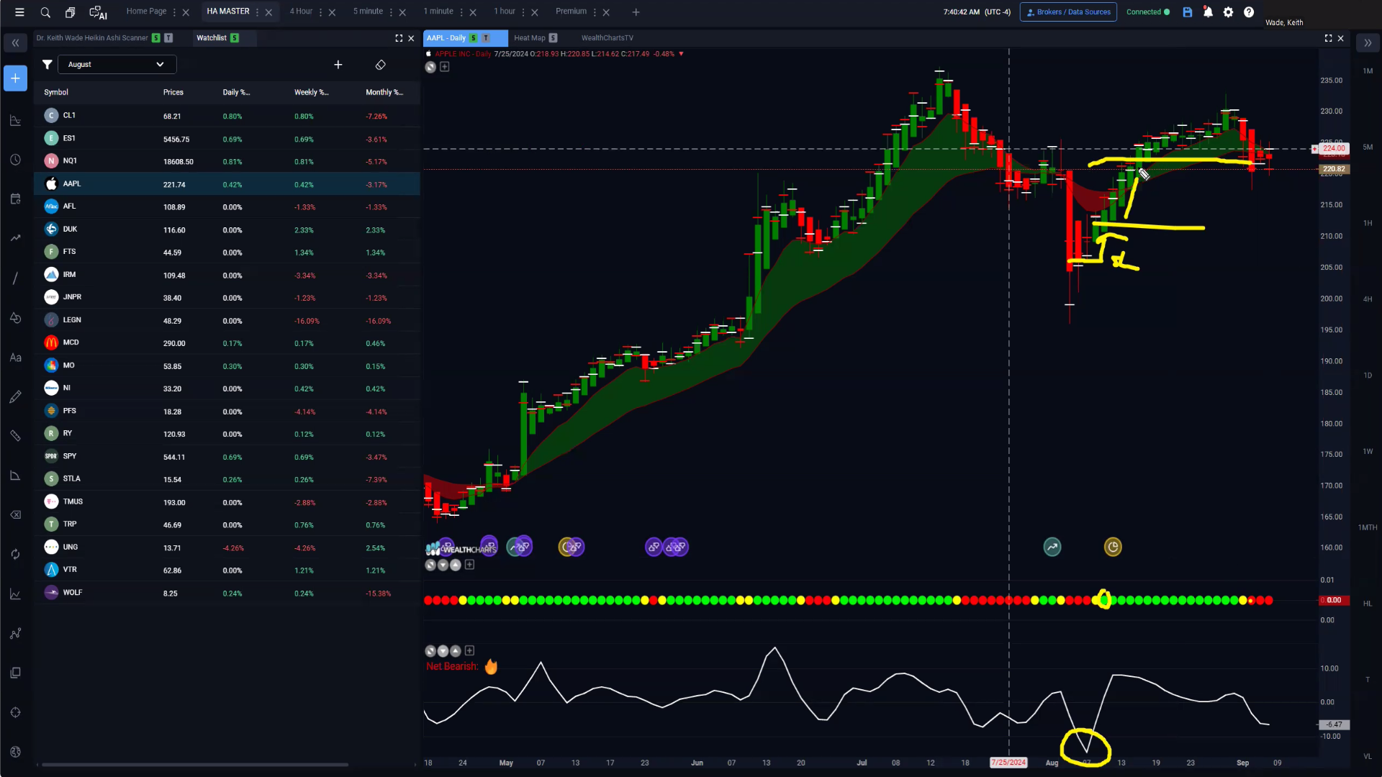
Task: Maximize the chart panel
Action: click(1328, 38)
